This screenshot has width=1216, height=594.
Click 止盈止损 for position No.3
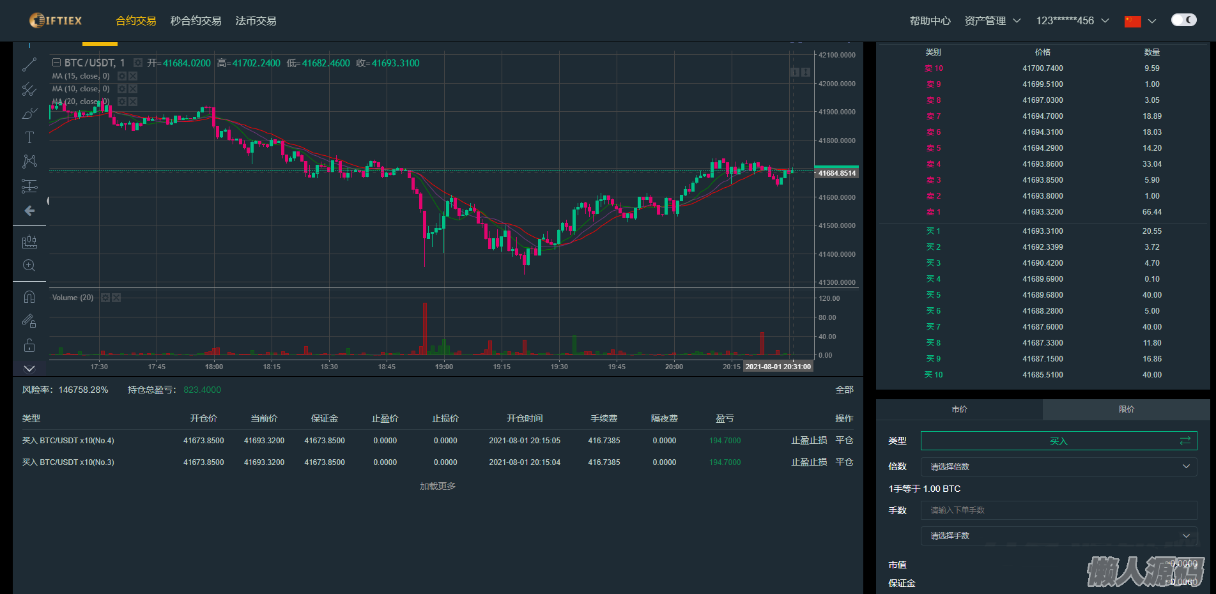(809, 462)
